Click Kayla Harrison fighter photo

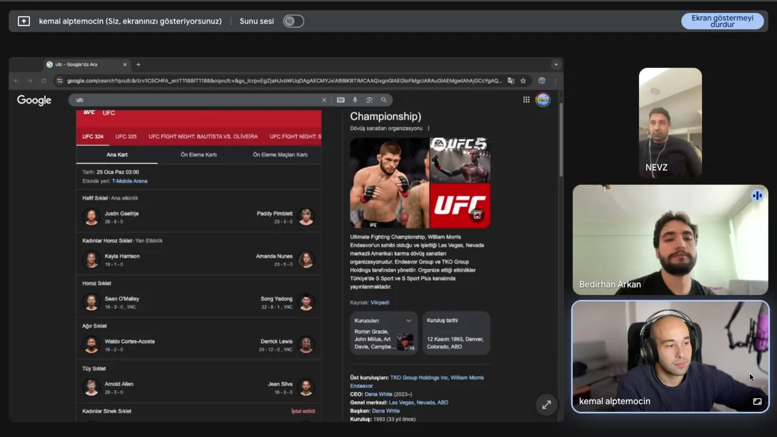(x=91, y=259)
